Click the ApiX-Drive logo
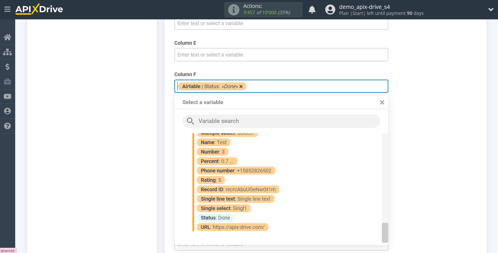 coord(39,9)
